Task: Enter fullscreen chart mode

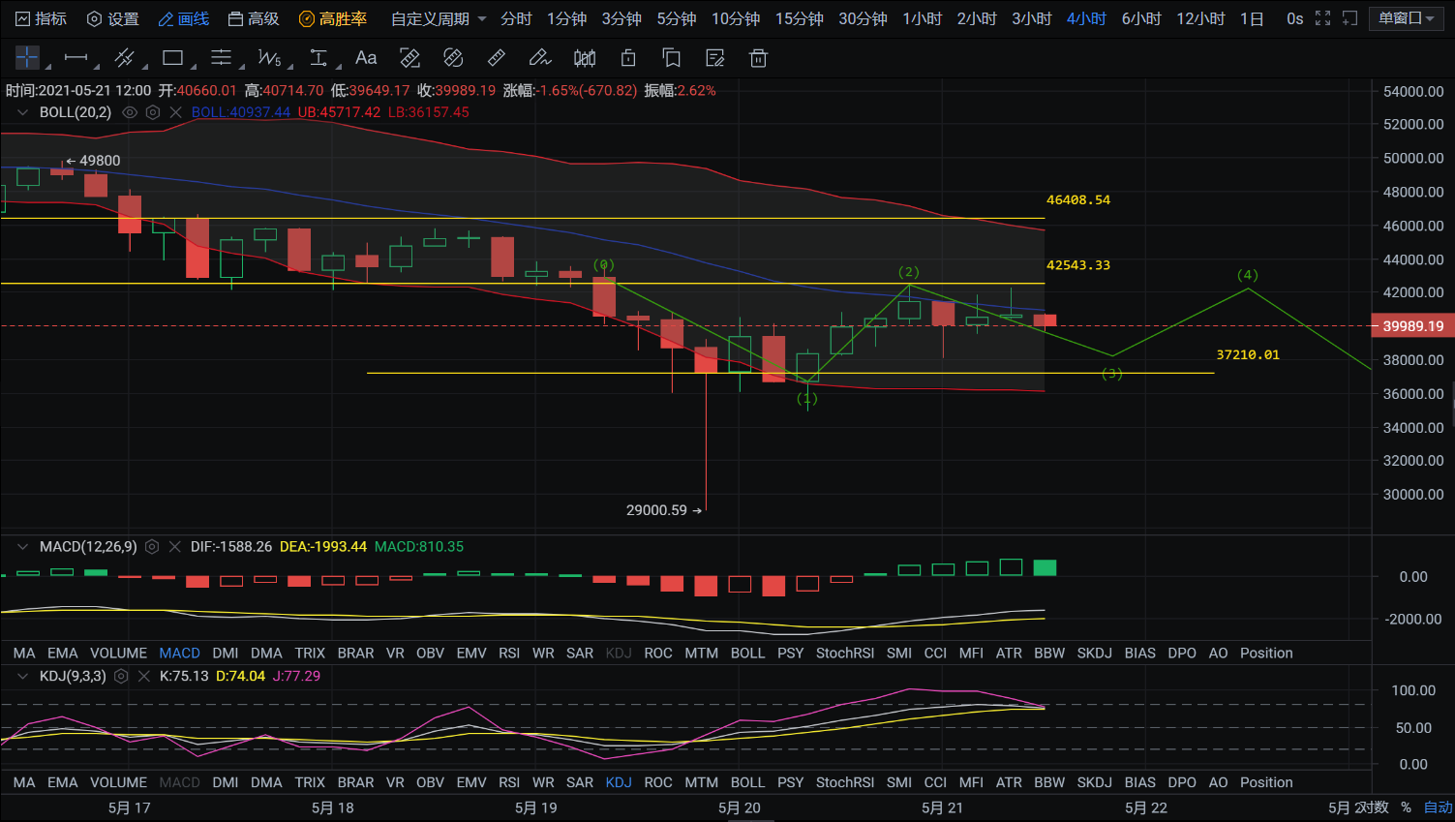Action: coord(1322,18)
